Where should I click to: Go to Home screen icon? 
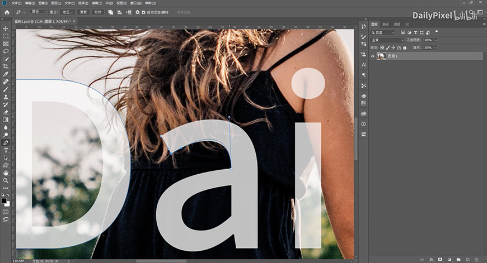click(x=7, y=12)
